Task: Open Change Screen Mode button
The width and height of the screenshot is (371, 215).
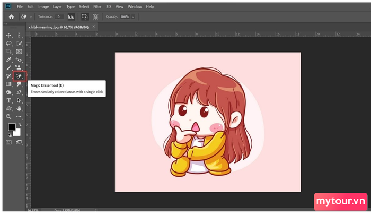Action: [19, 142]
